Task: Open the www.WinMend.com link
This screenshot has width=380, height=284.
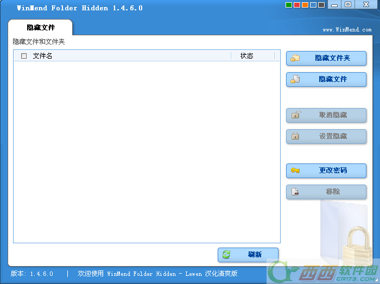Action: coord(347,29)
